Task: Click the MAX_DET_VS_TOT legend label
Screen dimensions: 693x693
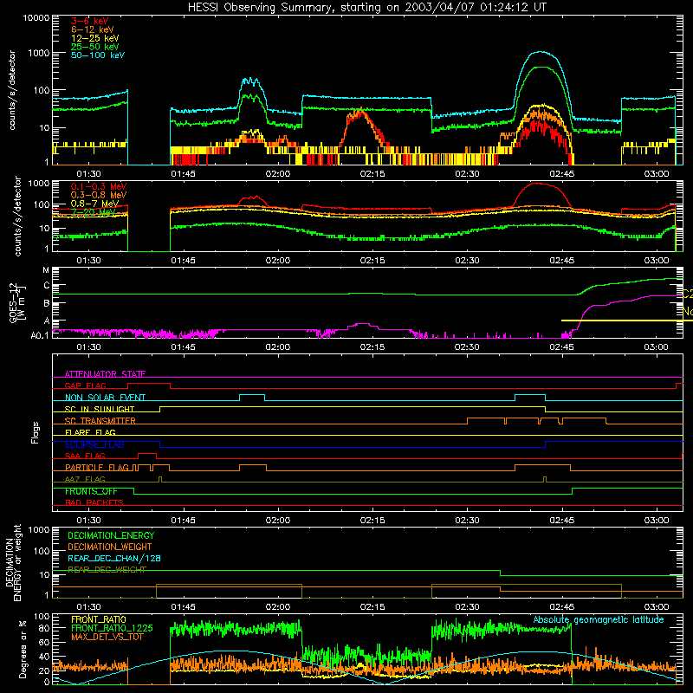Action: pos(107,637)
